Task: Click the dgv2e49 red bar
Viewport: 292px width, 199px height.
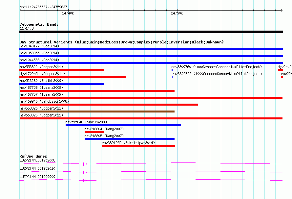Action: (280, 70)
